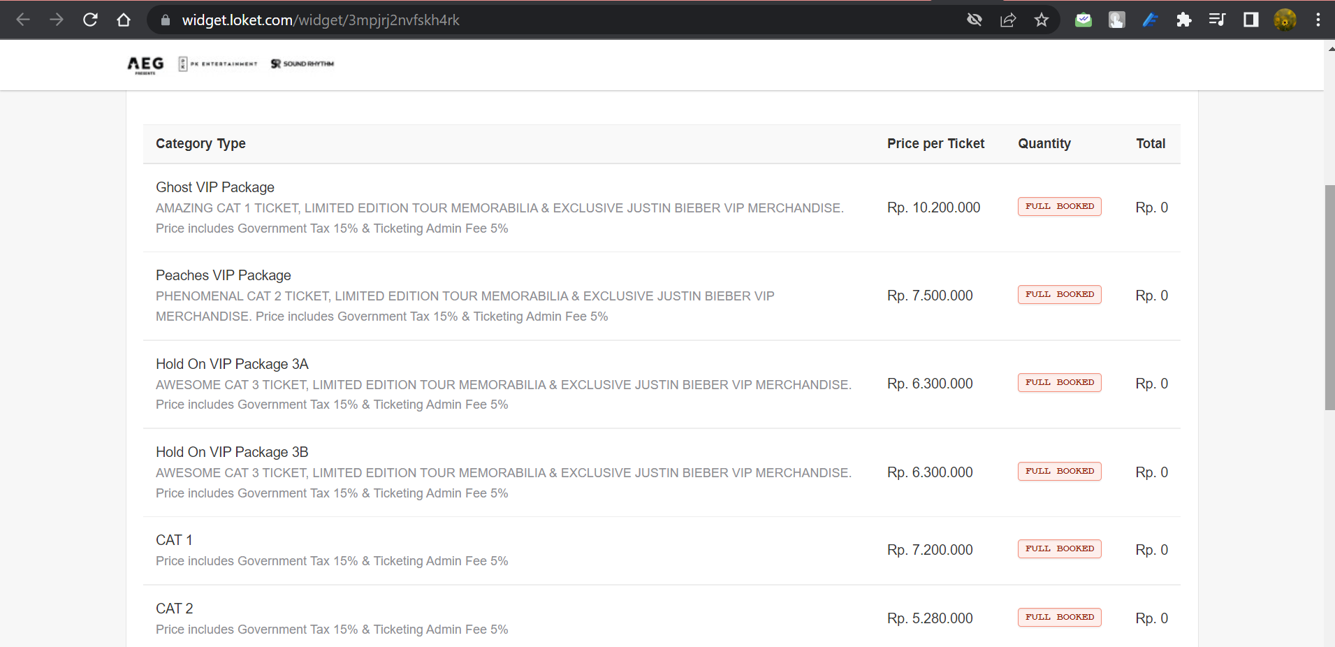
Task: Open the Chrome profile avatar
Action: 1285,20
